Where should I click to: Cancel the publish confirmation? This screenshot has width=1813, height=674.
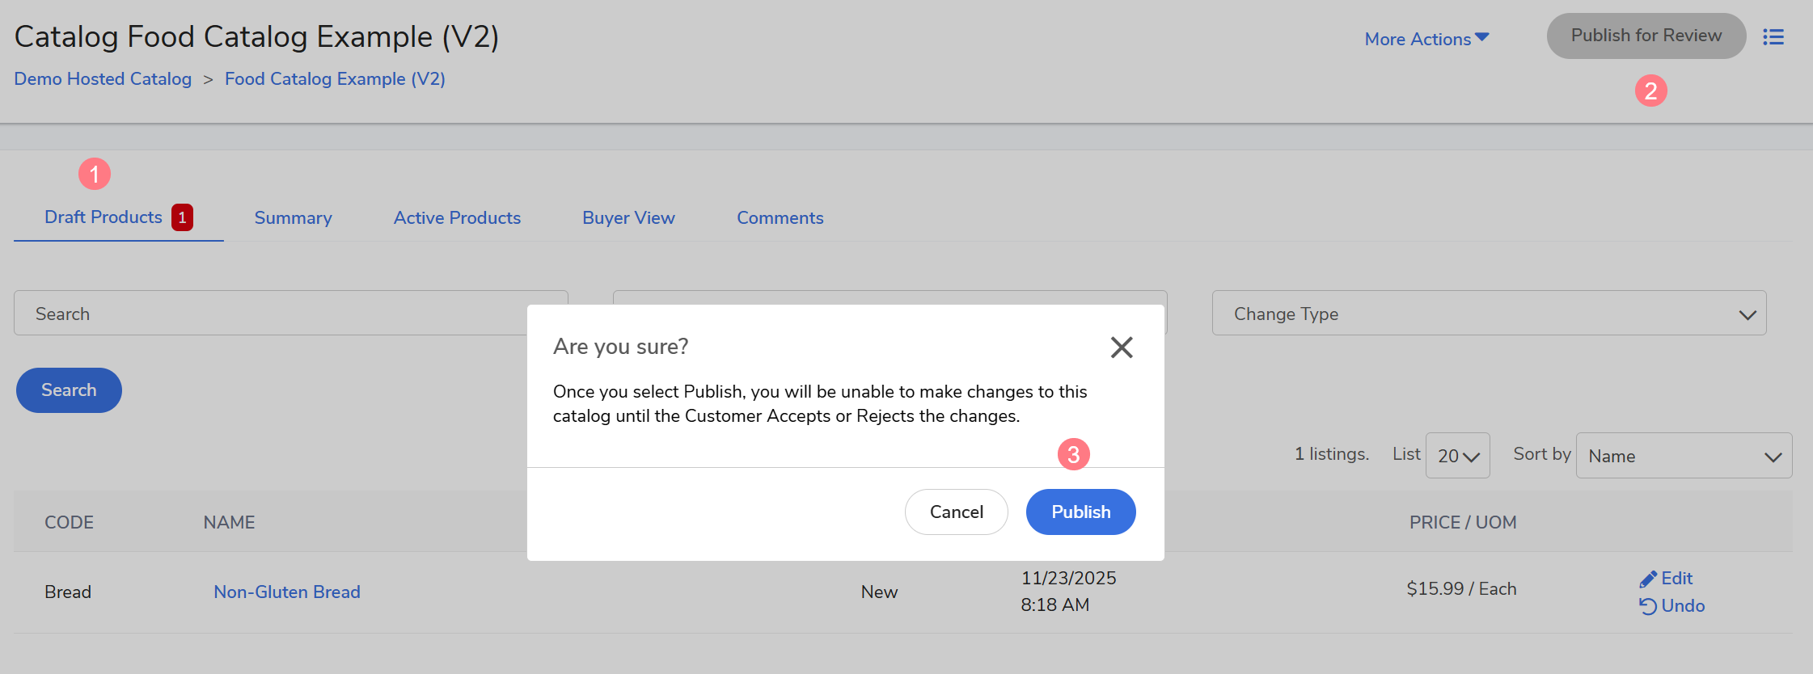tap(956, 512)
